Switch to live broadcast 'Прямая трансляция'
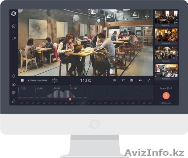 point(37,80)
